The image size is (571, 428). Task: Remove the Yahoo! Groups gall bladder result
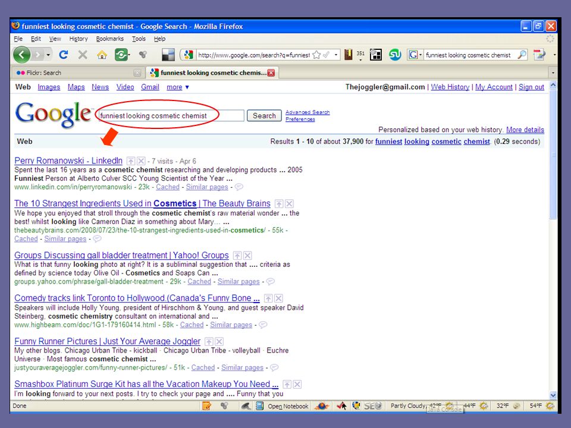point(247,256)
